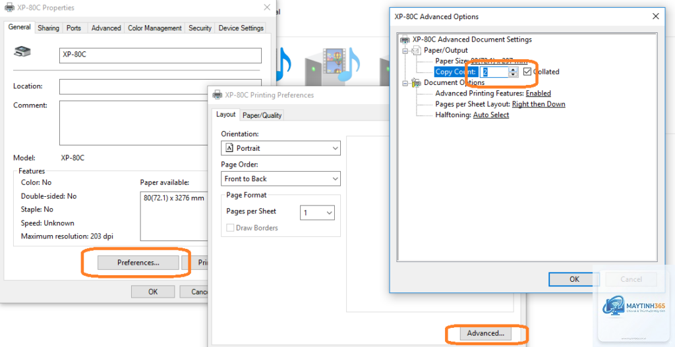Click OK in XP-80C Advanced Options
Image resolution: width=675 pixels, height=347 pixels.
pyautogui.click(x=574, y=279)
